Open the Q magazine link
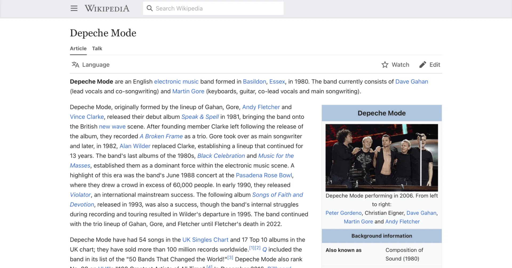 [x=265, y=250]
